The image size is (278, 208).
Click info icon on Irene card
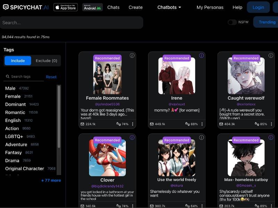coord(202,55)
